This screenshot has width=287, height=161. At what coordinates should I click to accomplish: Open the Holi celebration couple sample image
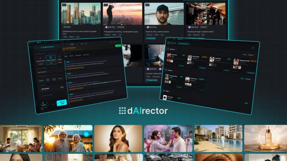click(x=168, y=139)
